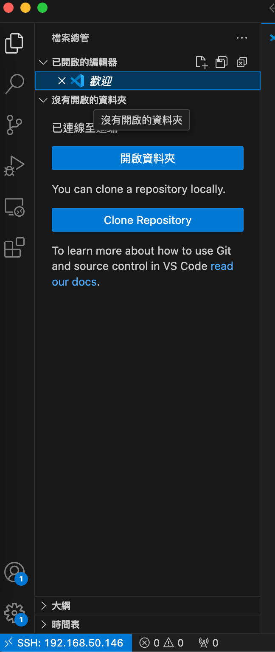Open the Explorer view icon

click(x=14, y=43)
